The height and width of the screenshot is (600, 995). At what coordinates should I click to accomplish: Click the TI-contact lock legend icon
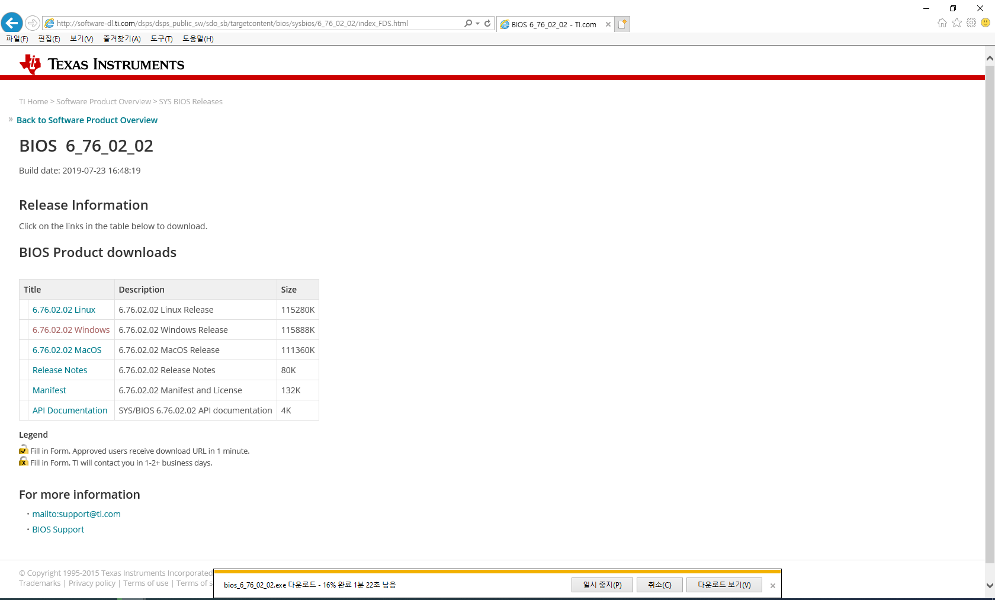(24, 461)
